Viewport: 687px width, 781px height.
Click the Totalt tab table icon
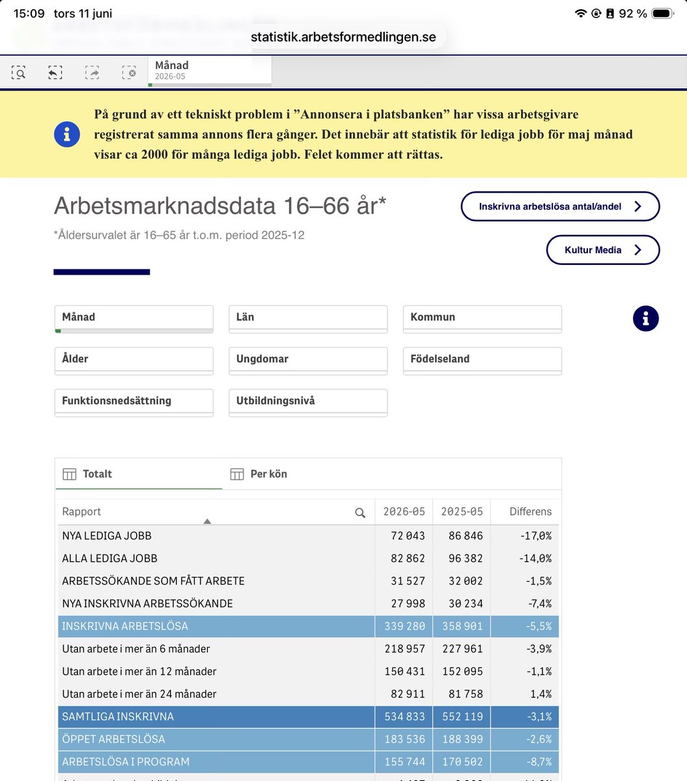pos(69,474)
